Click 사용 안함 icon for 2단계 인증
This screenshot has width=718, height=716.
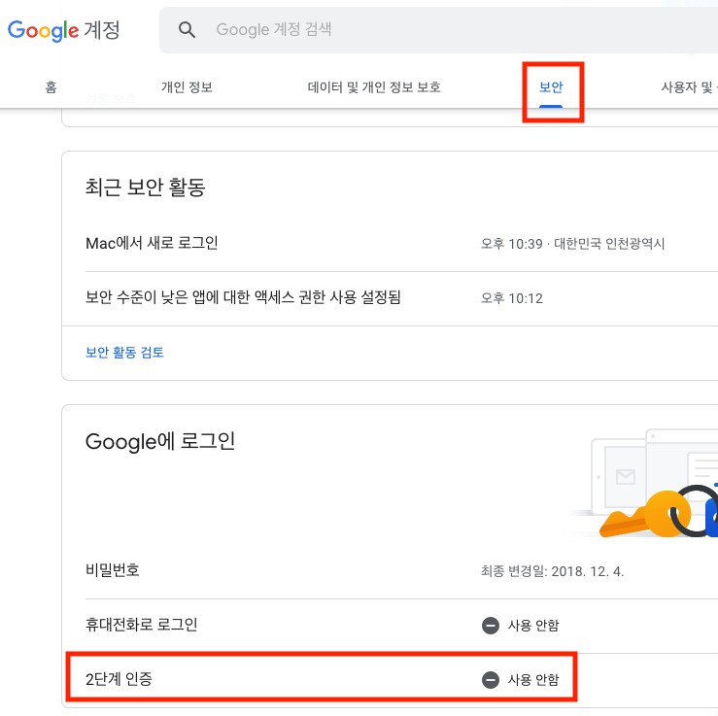point(491,680)
